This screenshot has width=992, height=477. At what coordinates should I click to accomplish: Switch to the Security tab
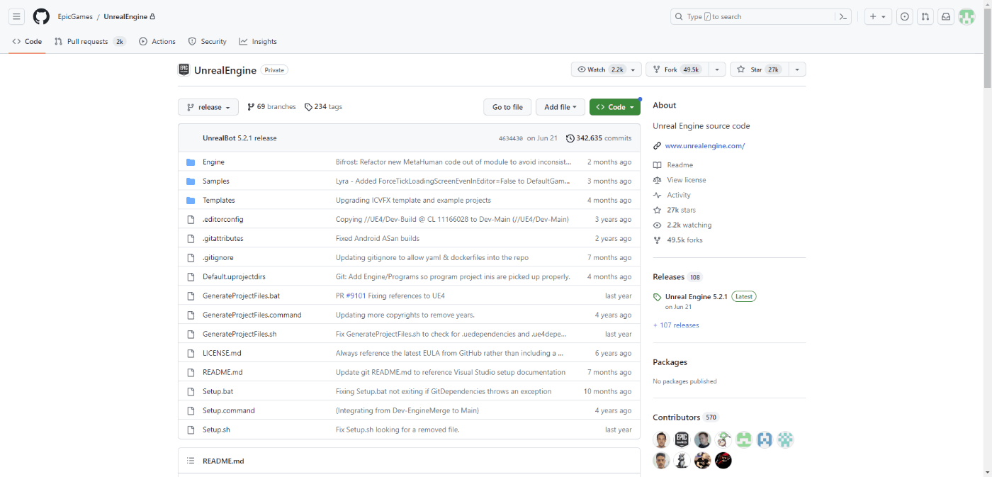pos(208,42)
